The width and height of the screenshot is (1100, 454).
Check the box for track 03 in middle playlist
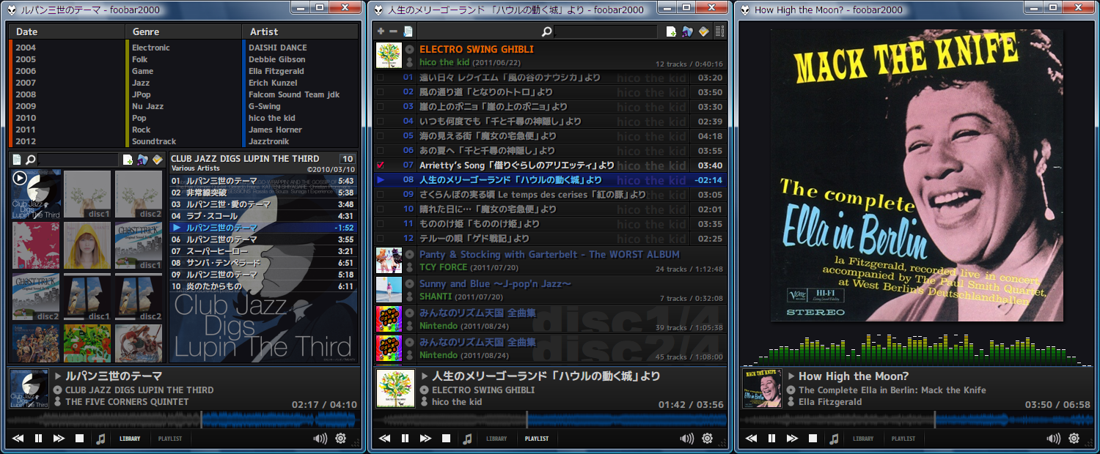(380, 107)
